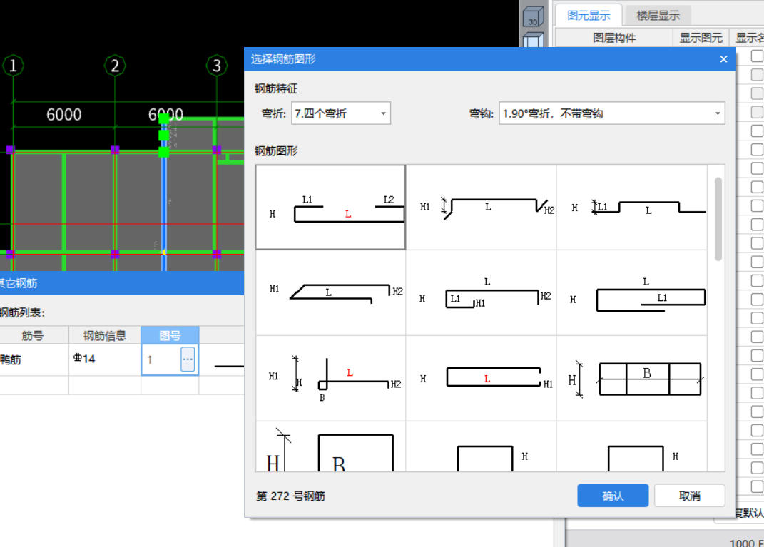Click the 图号 column header
The width and height of the screenshot is (764, 547).
click(170, 335)
